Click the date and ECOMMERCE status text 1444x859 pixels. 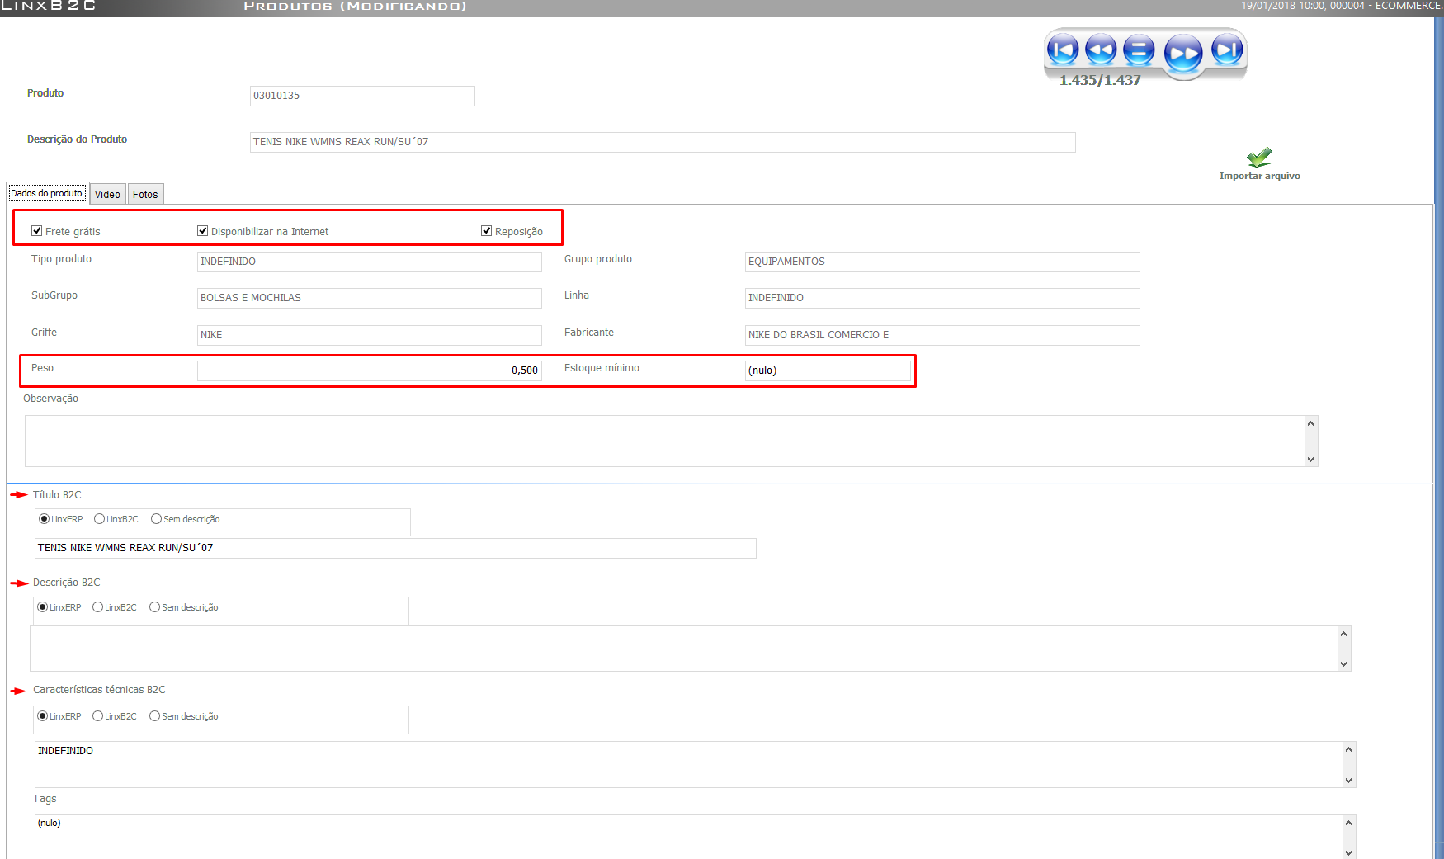(x=1342, y=6)
